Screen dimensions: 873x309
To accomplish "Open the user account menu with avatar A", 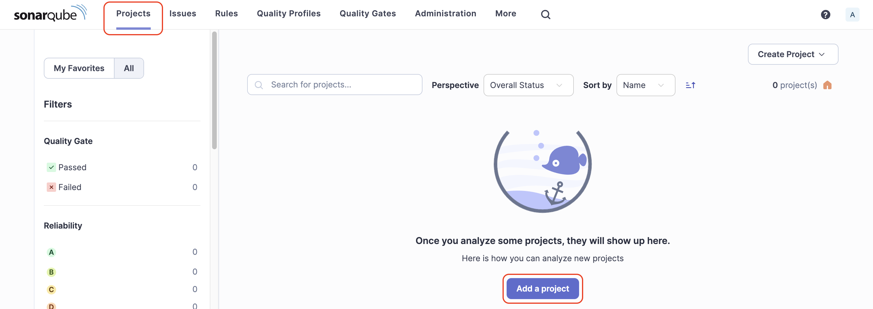I will coord(853,15).
